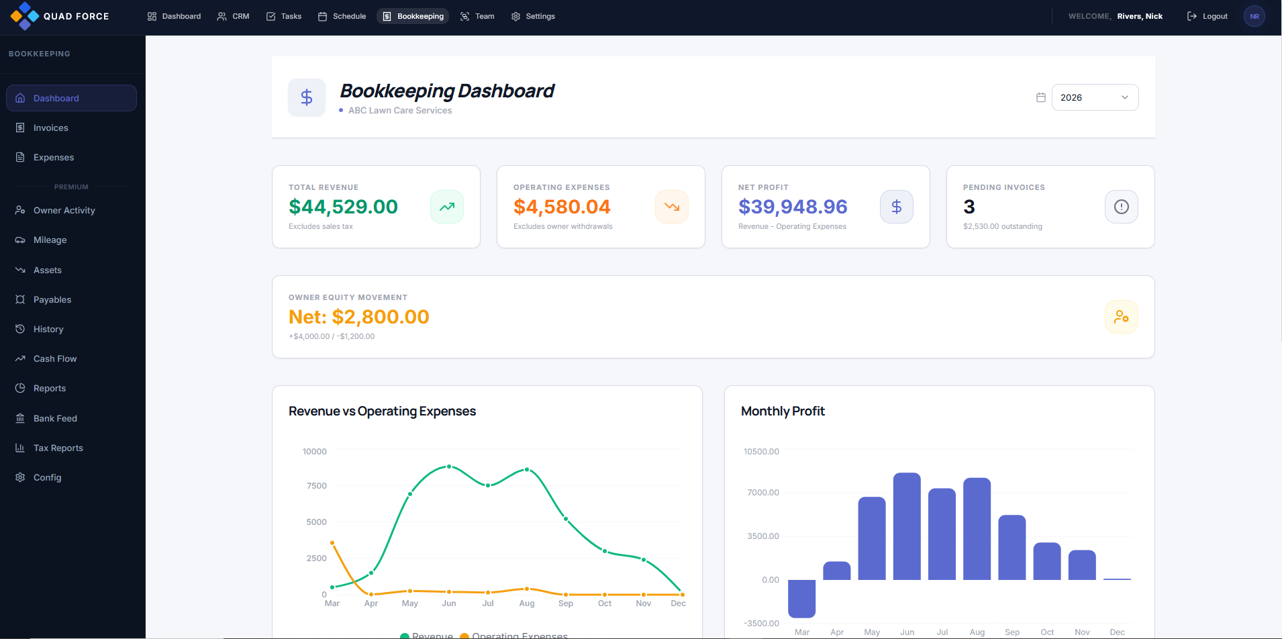Go to Expenses in the sidebar
The width and height of the screenshot is (1282, 639).
point(54,157)
